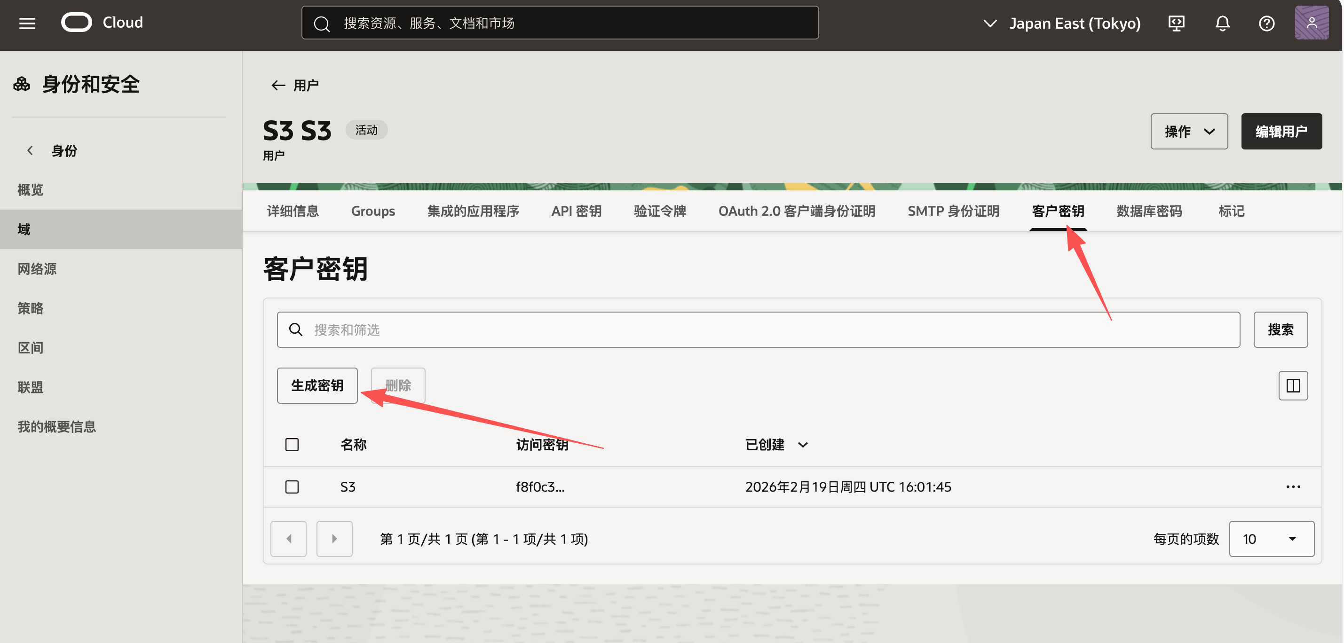Go back to Users with arrow

coord(278,85)
